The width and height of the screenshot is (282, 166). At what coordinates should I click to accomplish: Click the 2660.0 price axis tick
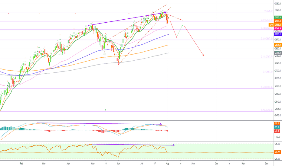[278, 78]
